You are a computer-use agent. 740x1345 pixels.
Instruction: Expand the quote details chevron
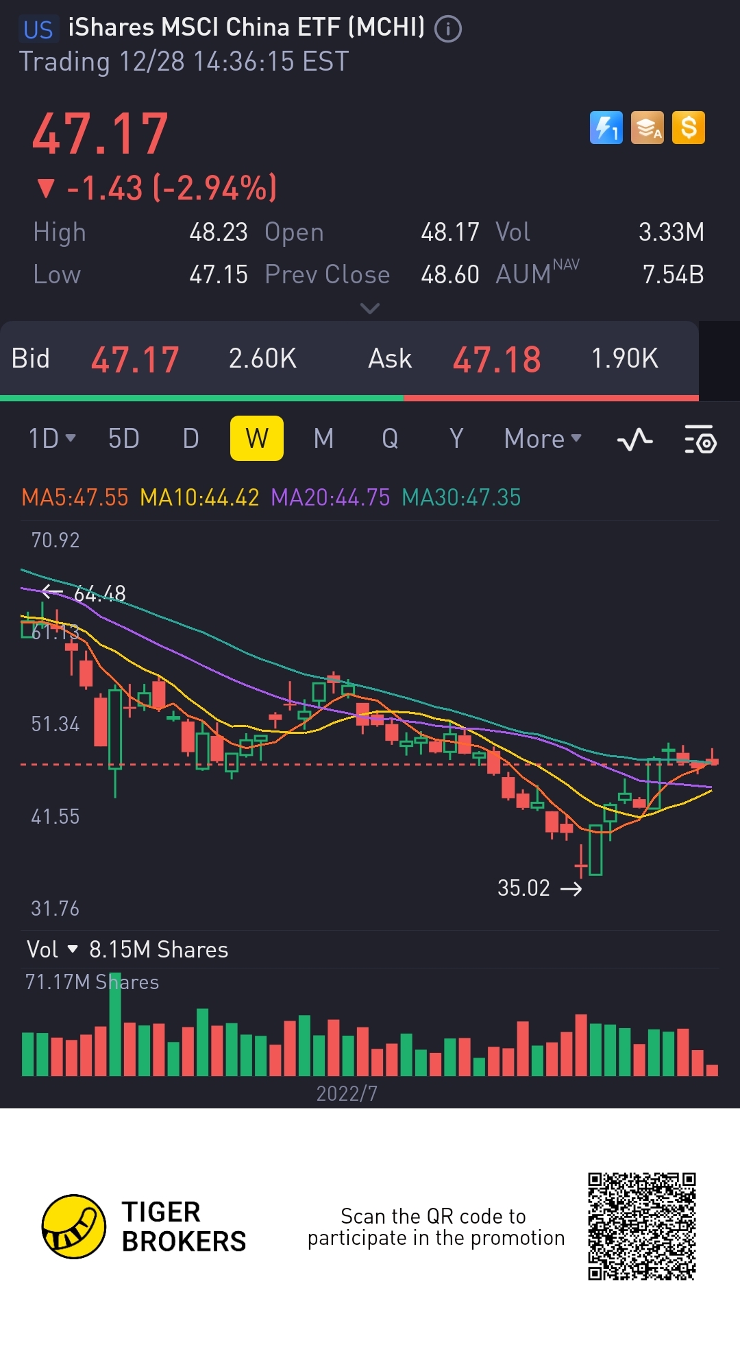[370, 309]
